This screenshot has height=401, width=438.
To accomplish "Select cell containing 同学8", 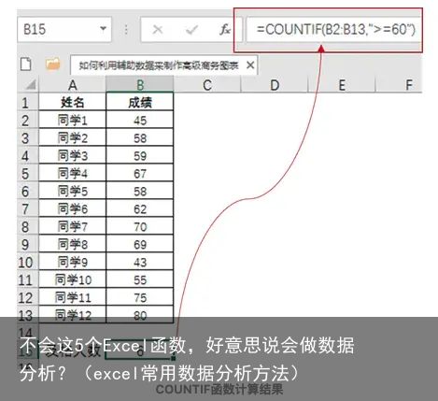I will tap(72, 244).
